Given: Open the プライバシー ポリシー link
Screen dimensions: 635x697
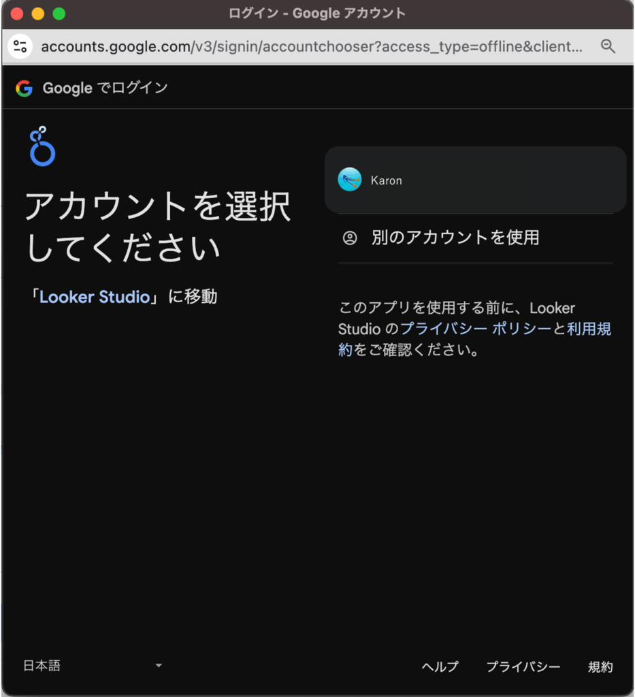Looking at the screenshot, I should pos(475,329).
